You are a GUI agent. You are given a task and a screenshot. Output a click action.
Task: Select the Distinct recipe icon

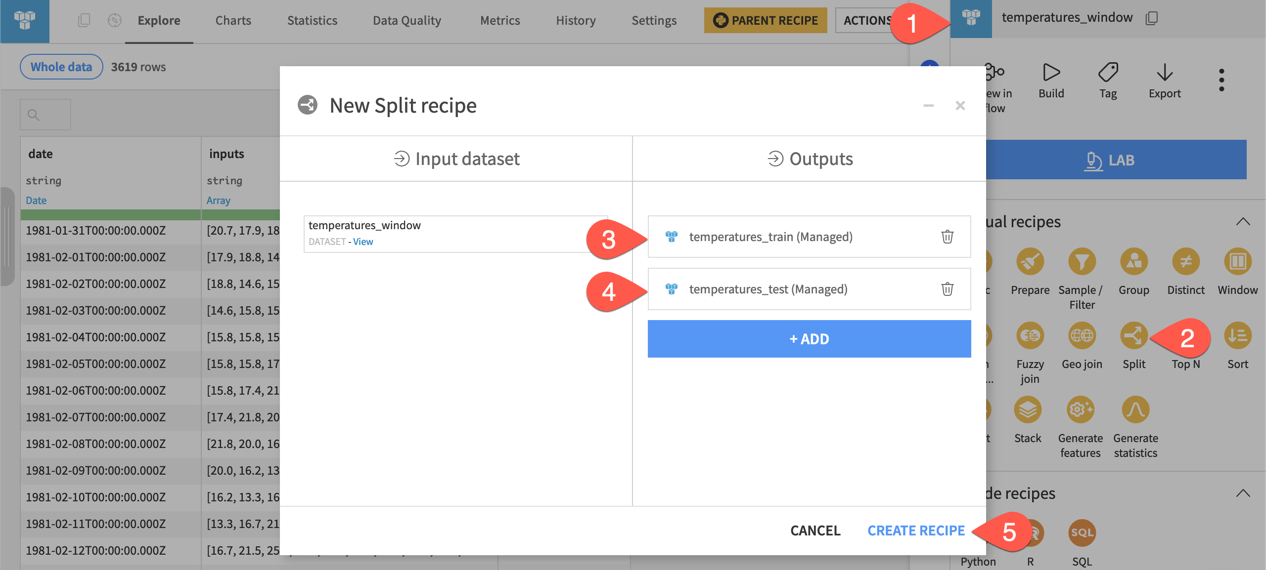pos(1186,261)
